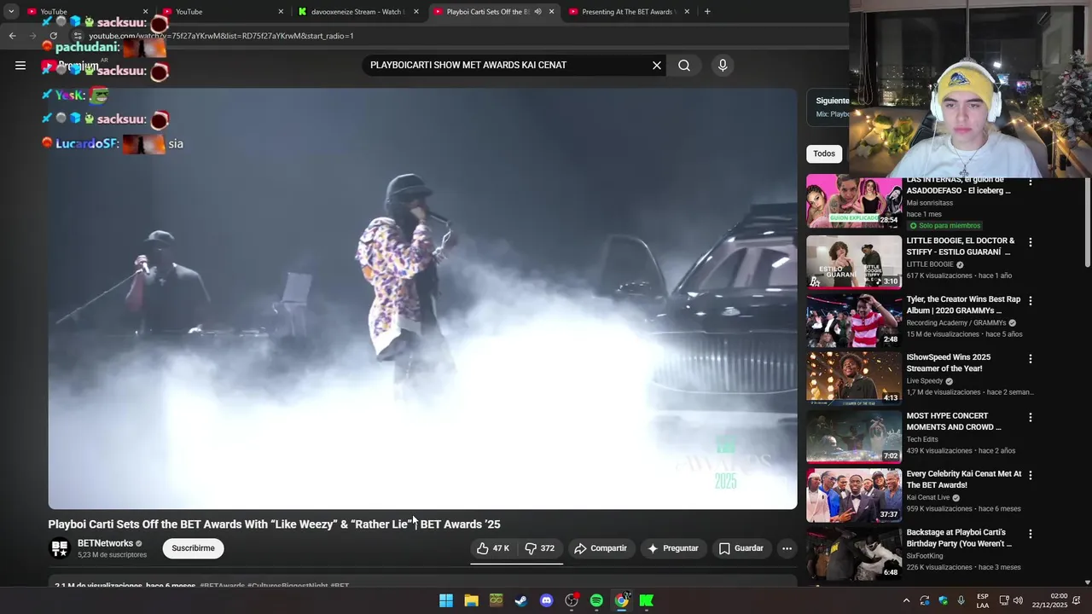Open Discord from the taskbar
The image size is (1092, 614).
point(546,600)
